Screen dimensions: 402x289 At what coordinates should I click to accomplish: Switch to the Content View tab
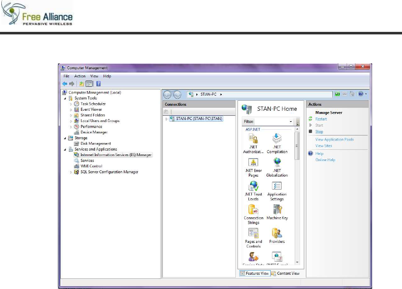[285, 273]
